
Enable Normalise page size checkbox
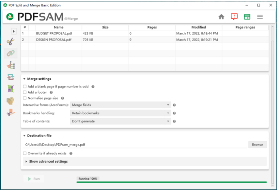tap(25, 98)
